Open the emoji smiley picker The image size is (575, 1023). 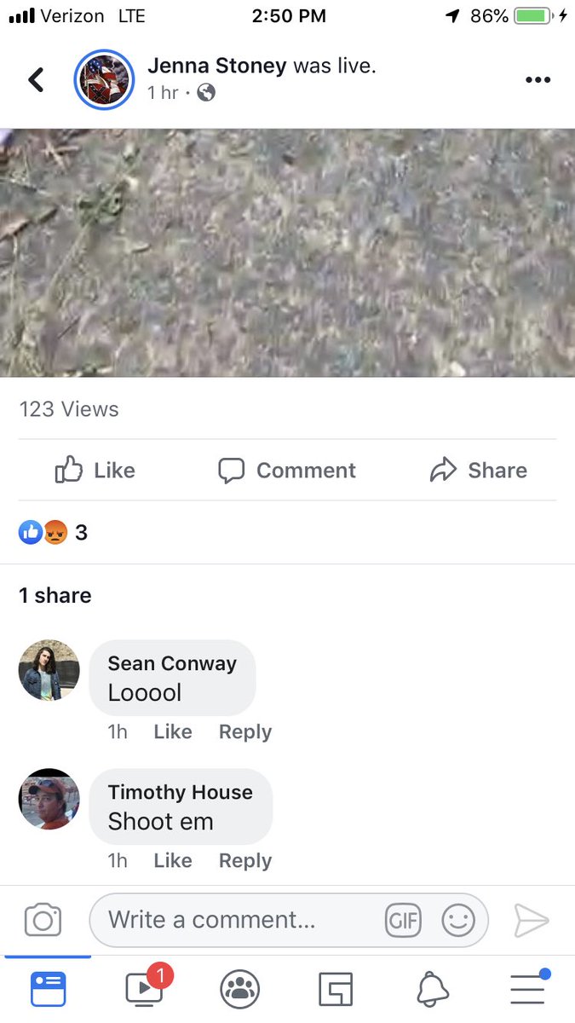(x=457, y=920)
